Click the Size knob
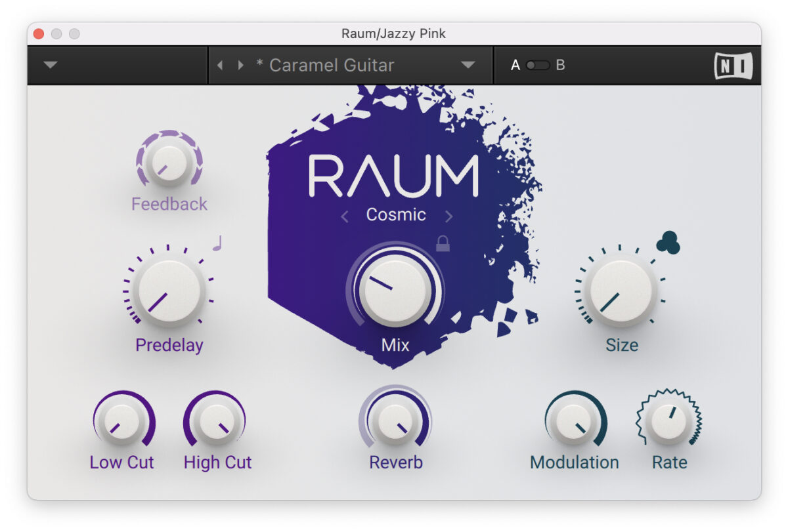This screenshot has height=532, width=788. coord(621,291)
